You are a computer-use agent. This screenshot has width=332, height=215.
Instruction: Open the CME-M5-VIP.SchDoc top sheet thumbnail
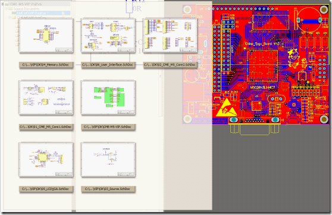pos(108,98)
